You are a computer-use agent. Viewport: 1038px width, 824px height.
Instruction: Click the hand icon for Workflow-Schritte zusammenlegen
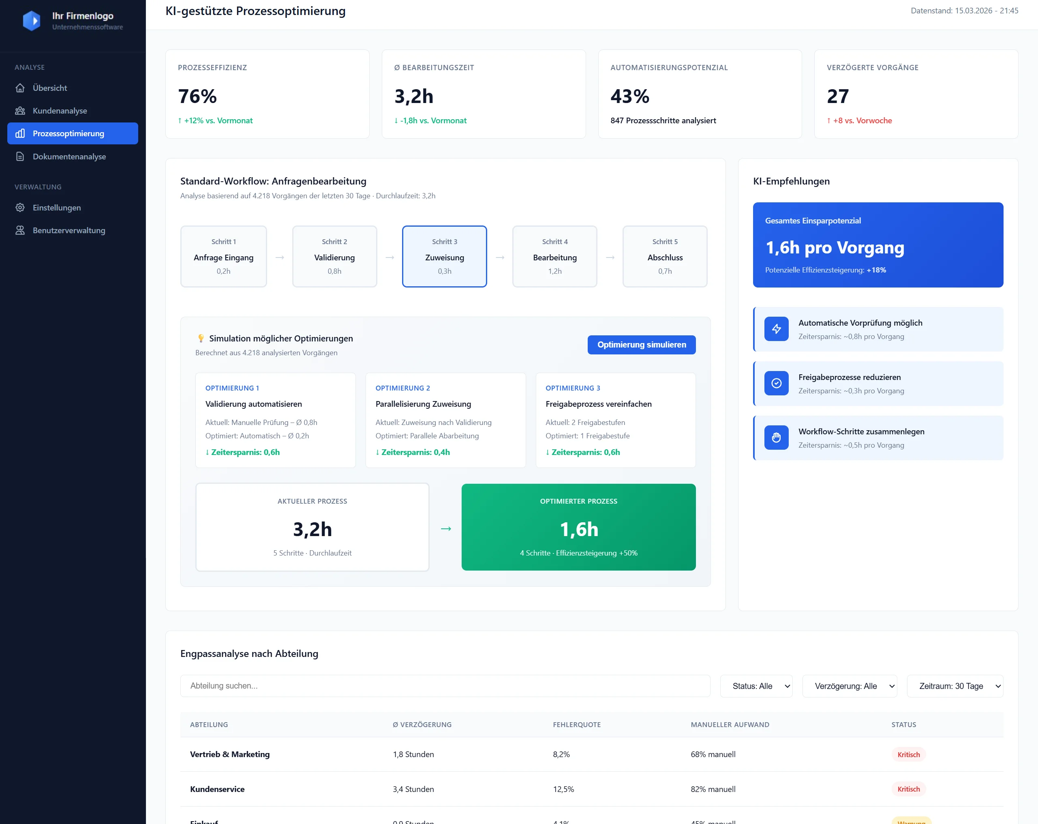(x=776, y=438)
